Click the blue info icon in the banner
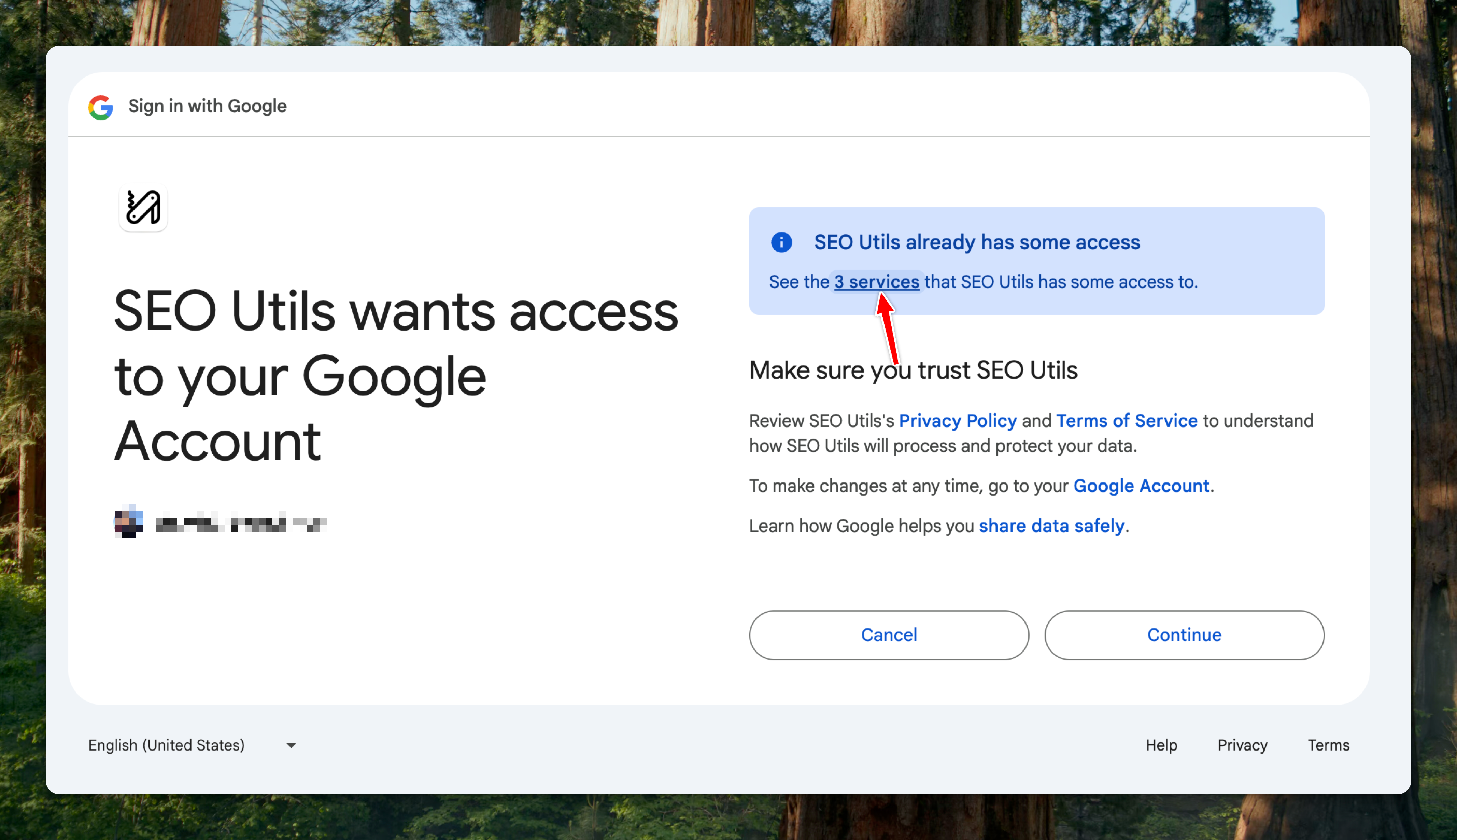 [781, 242]
